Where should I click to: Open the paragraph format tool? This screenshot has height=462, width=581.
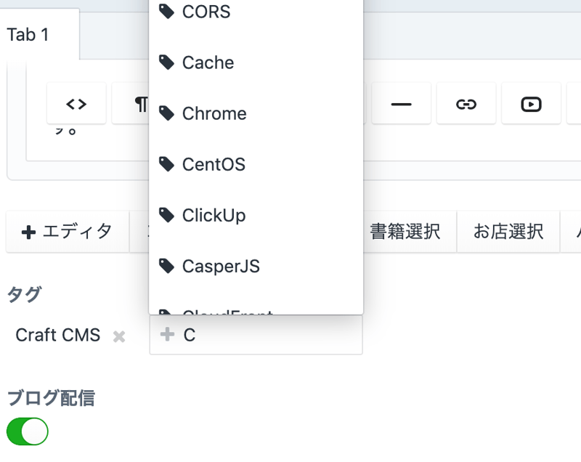click(138, 104)
